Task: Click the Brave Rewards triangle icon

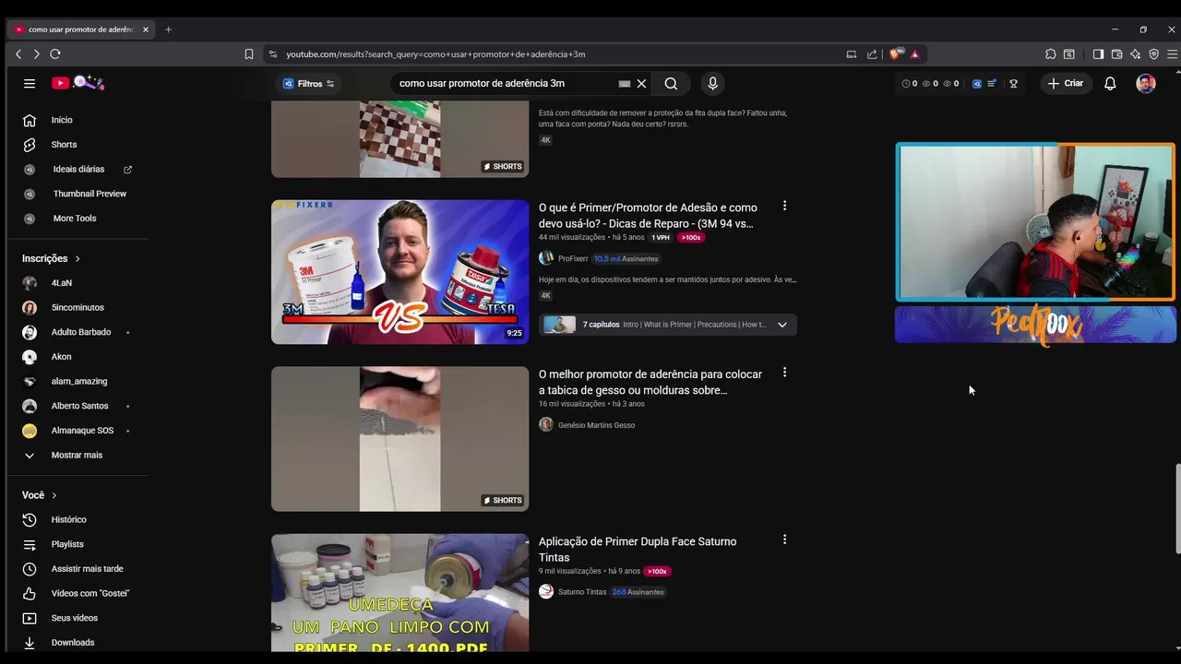Action: coord(915,54)
